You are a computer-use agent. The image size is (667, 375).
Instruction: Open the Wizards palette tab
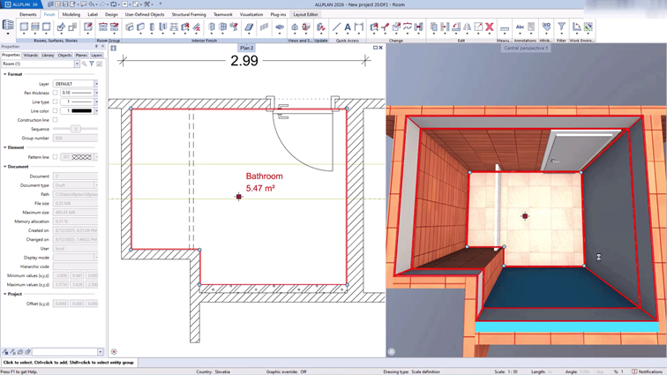coord(31,55)
